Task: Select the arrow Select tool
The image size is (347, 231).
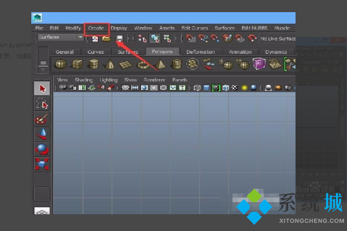Action: click(x=42, y=89)
